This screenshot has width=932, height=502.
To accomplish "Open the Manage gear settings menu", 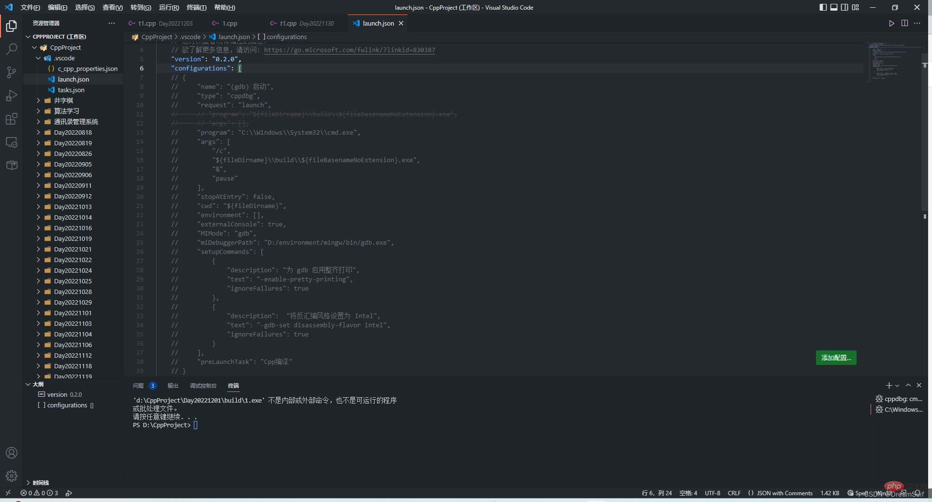I will pyautogui.click(x=12, y=476).
